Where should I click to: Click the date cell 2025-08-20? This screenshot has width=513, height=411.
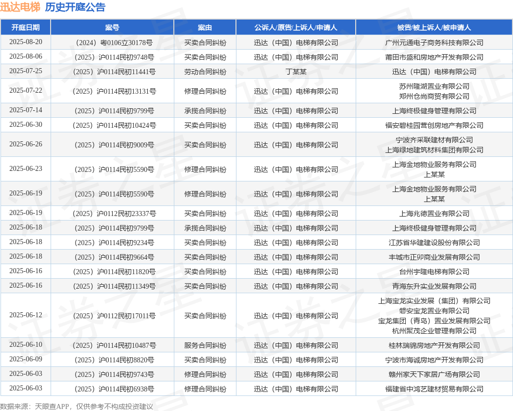pos(26,42)
